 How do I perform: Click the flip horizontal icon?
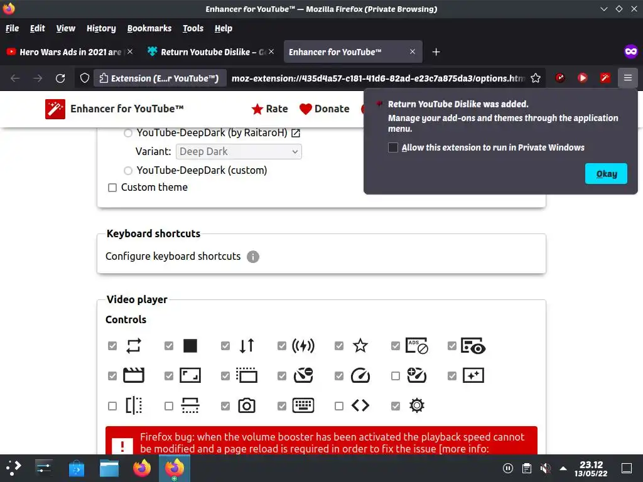[134, 406]
